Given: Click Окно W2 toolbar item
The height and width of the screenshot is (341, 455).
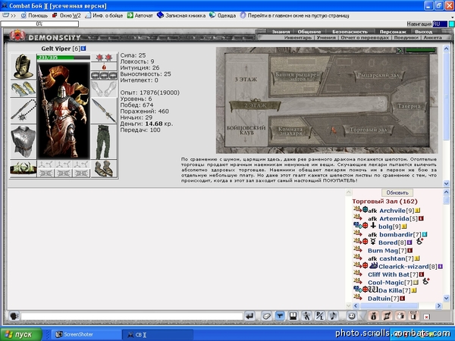Looking at the screenshot, I should pyautogui.click(x=67, y=16).
